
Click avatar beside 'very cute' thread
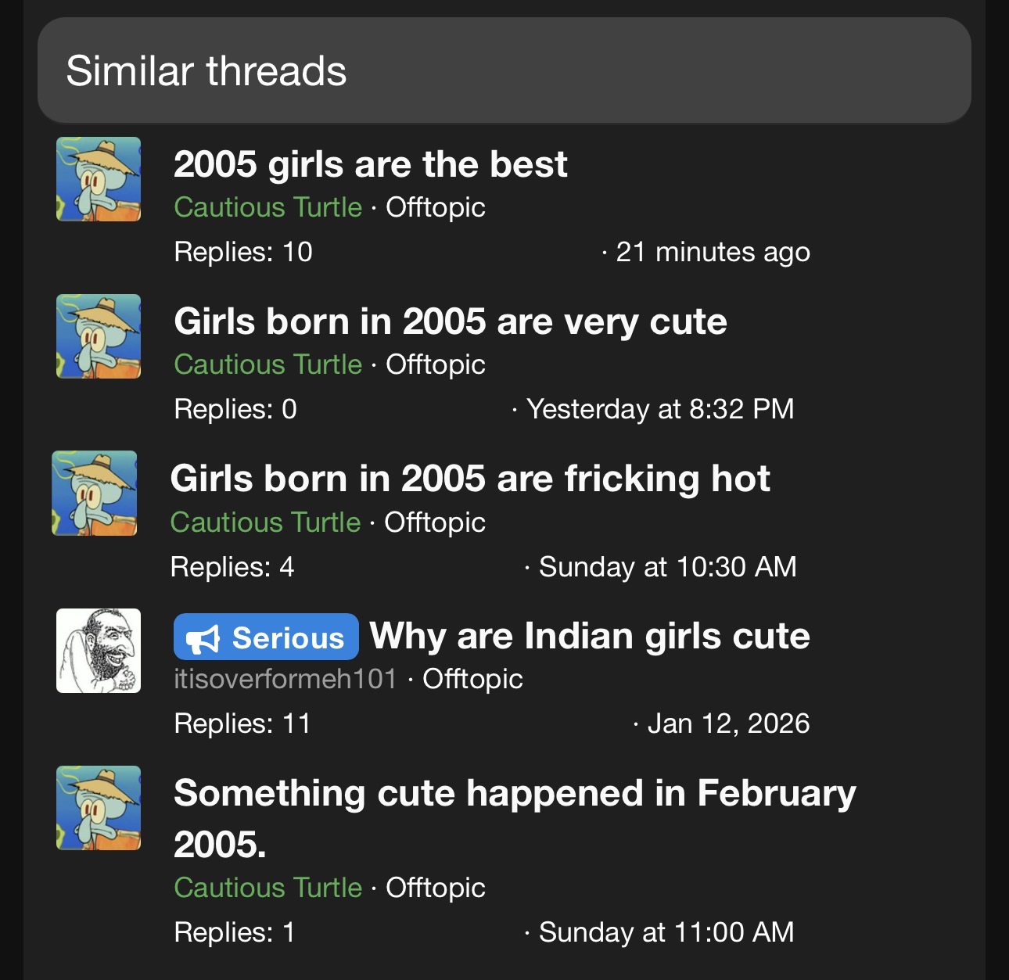tap(99, 336)
